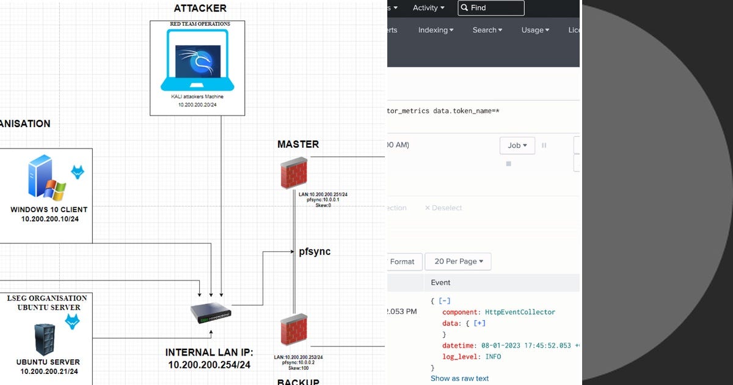Click the MASTER firewall icon
Viewport: 733px width, 385px height.
coord(294,172)
